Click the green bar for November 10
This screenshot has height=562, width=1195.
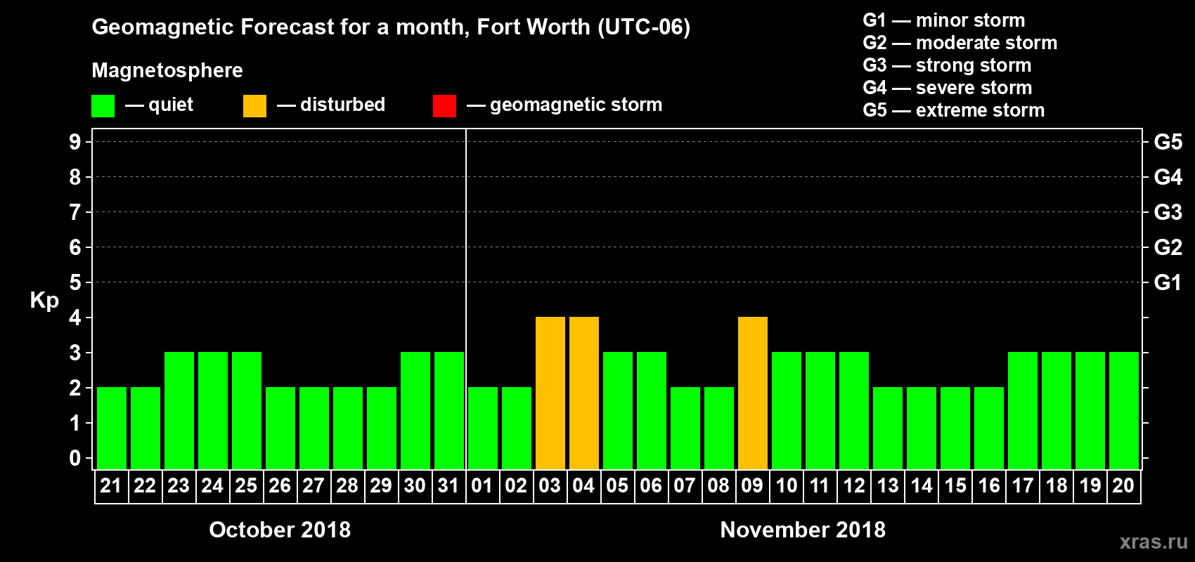[x=787, y=410]
